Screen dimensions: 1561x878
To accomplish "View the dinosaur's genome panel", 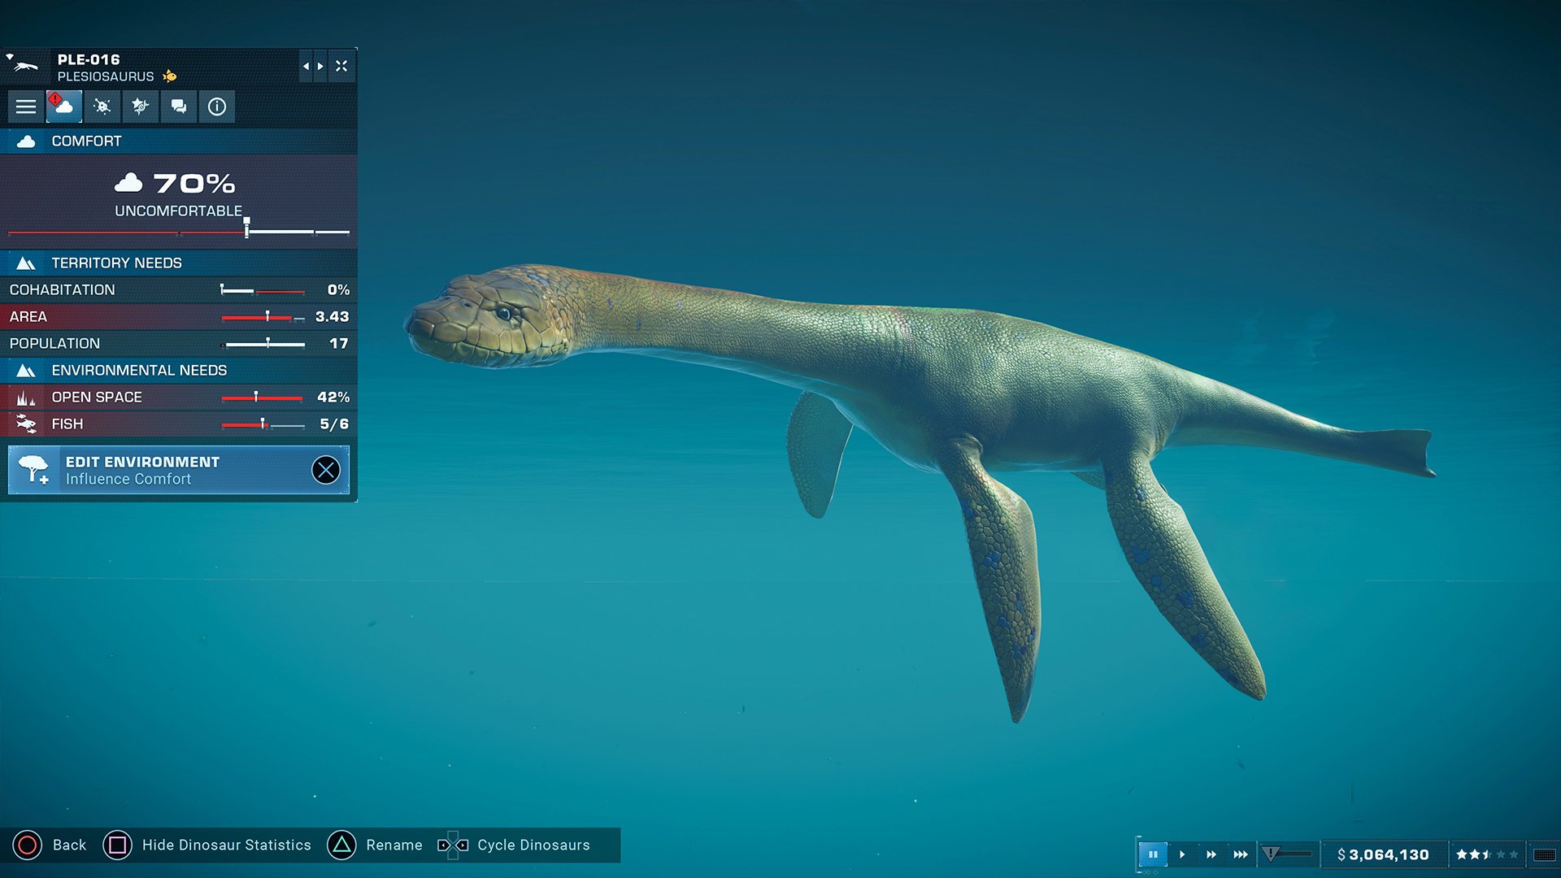I will point(140,106).
